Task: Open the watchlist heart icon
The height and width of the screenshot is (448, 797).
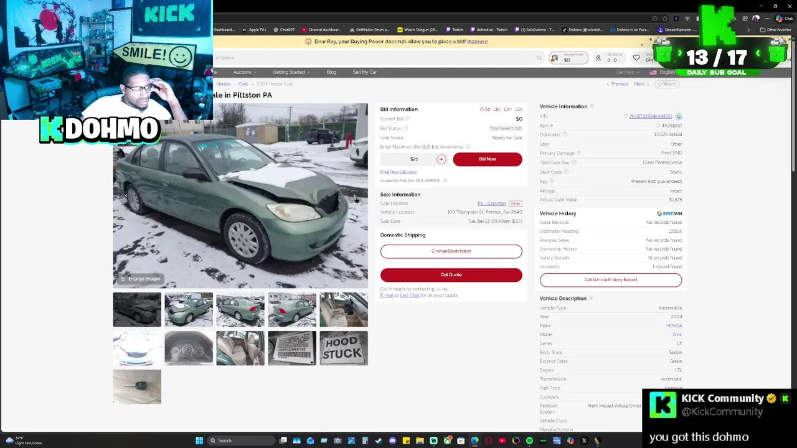Action: 636,58
